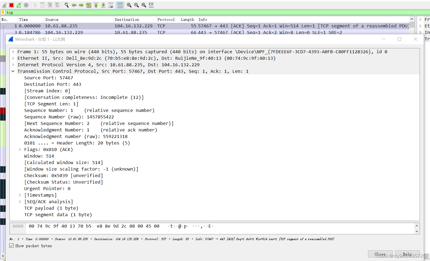Click the Protocol column header
Screen dimensions: 430x261
(x=167, y=20)
